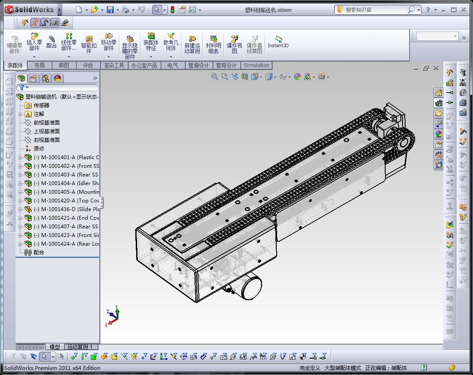Toggle the Filter Solid Bodies yellow cube filter
The width and height of the screenshot is (473, 375).
coord(114,356)
